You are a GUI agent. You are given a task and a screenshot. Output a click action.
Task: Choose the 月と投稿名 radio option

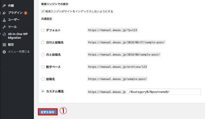coord(43,55)
